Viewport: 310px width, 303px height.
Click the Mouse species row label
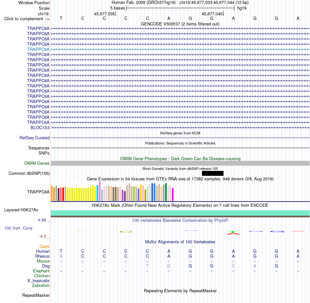pos(43,261)
